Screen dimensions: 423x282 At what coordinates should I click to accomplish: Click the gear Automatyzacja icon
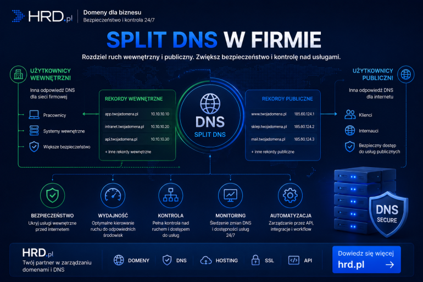click(290, 195)
